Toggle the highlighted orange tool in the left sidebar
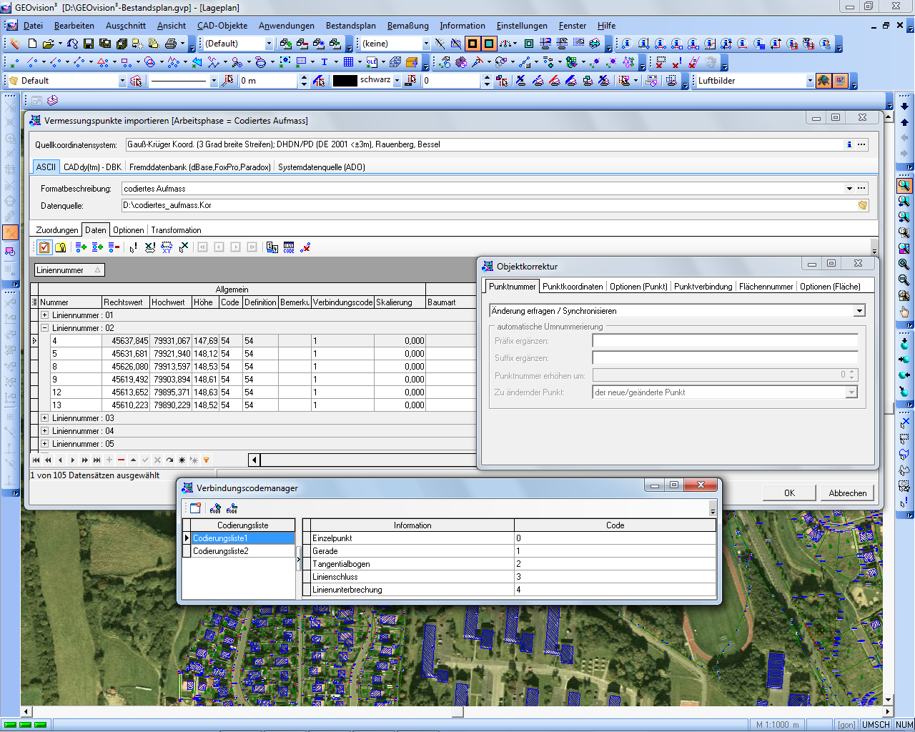The height and width of the screenshot is (732, 915). coord(10,232)
